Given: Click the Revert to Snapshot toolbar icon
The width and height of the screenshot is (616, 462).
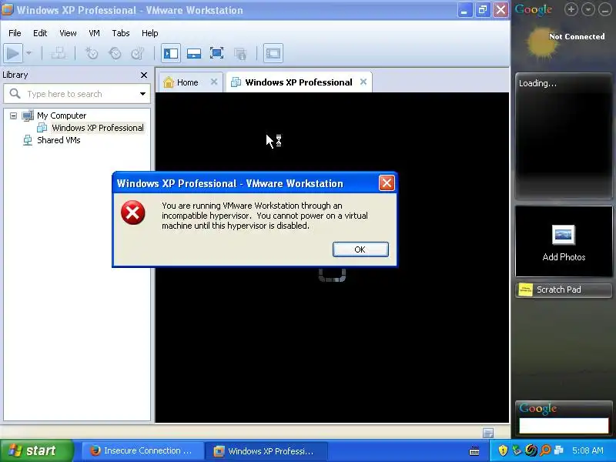Looking at the screenshot, I should tap(115, 53).
